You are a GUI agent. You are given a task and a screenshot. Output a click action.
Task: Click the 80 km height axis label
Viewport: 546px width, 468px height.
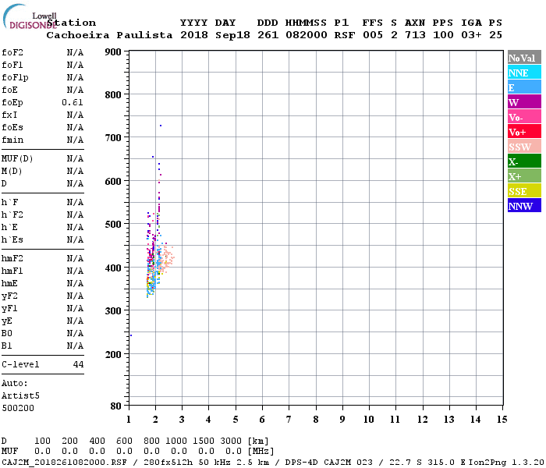click(115, 406)
